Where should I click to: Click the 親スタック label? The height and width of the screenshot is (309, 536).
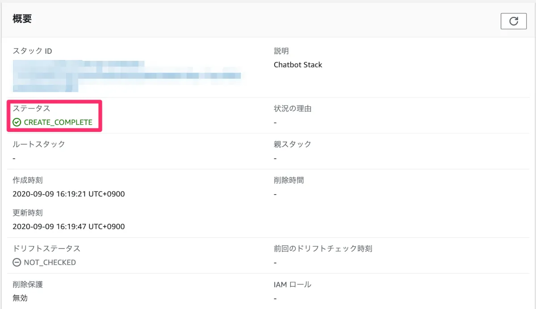coord(292,144)
